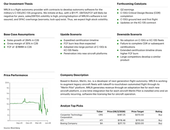Select 'Sales growth of 284% in C26'
Screen dimensions: 170x130
point(23,40)
